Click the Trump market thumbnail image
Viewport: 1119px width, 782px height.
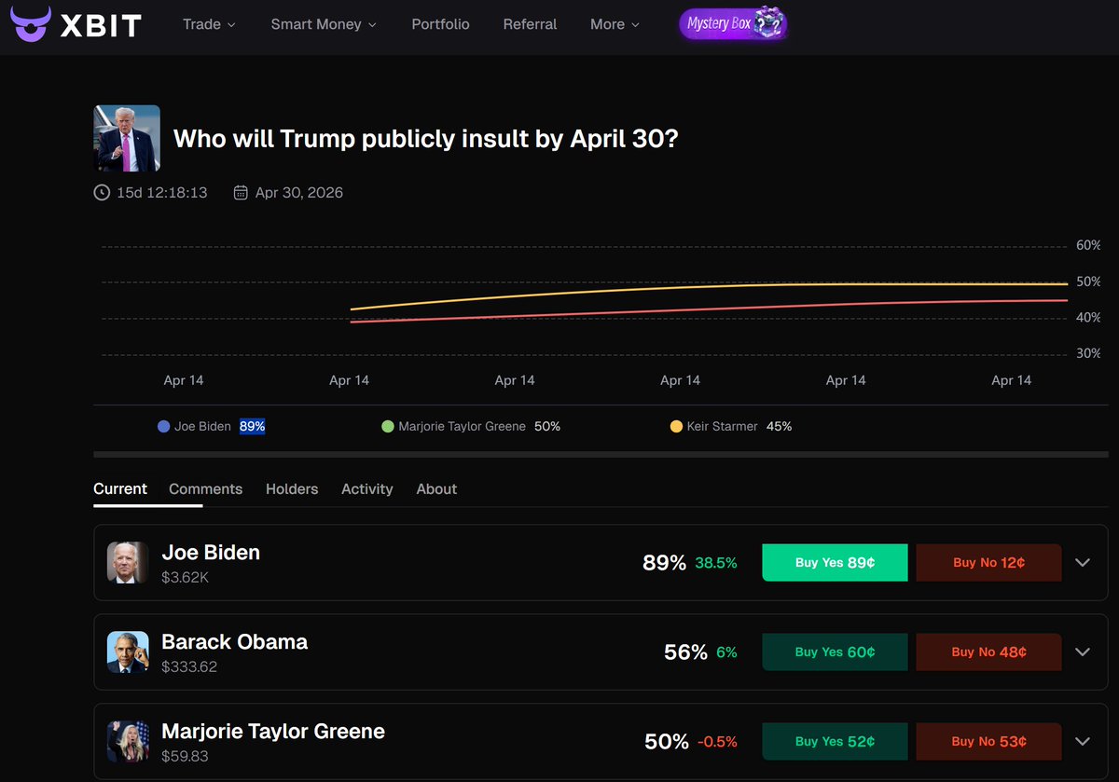pos(127,138)
